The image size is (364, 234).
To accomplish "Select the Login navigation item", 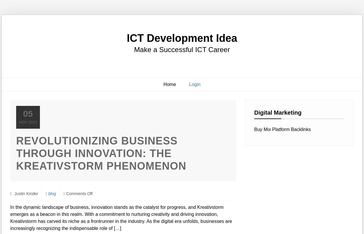I will [195, 84].
